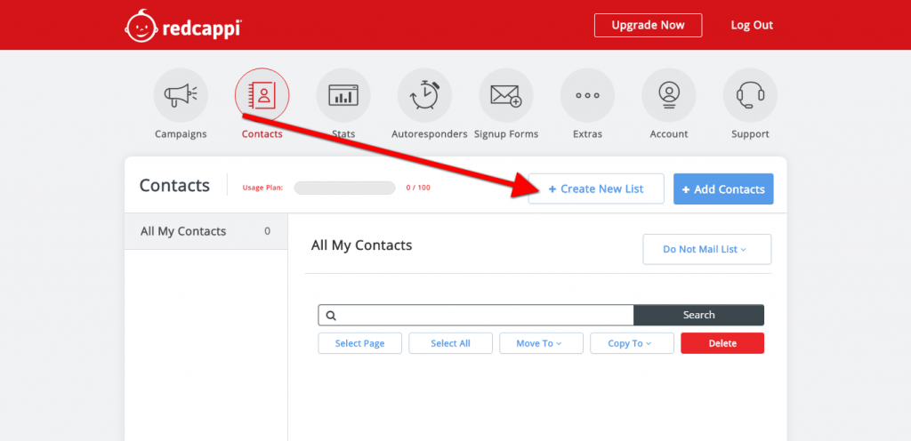The height and width of the screenshot is (441, 911).
Task: Focus the contacts search input field
Action: (476, 315)
